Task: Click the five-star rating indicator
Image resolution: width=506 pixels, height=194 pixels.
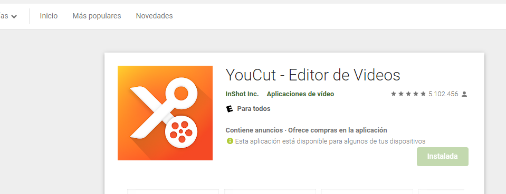Action: (x=408, y=94)
